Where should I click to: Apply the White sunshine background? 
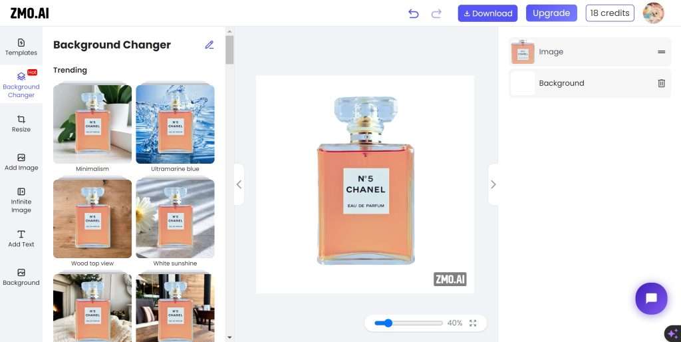click(175, 219)
